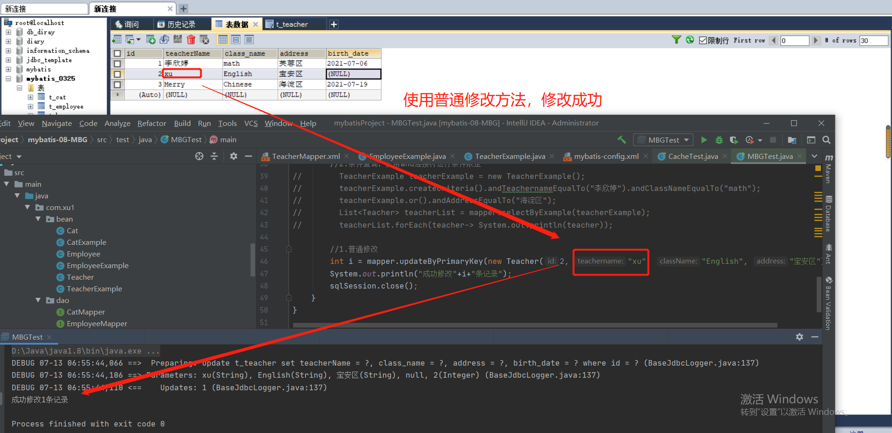Click locate file crosshair icon in Project panel
The width and height of the screenshot is (892, 433).
point(199,156)
